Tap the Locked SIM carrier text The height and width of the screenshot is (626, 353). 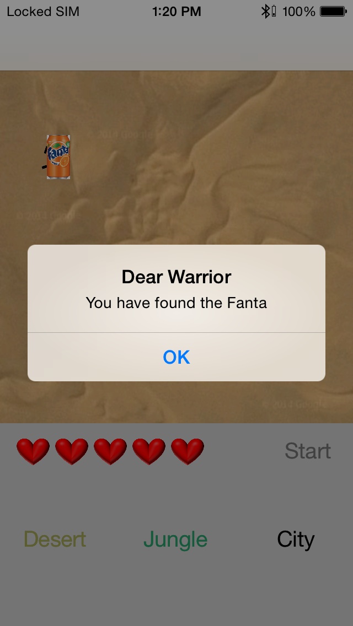tap(43, 12)
